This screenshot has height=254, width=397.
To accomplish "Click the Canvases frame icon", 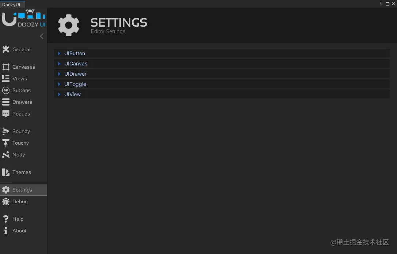I will pos(5,67).
